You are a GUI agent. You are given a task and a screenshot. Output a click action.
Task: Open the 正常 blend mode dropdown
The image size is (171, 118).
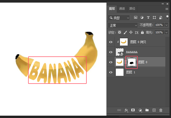[x=123, y=25]
